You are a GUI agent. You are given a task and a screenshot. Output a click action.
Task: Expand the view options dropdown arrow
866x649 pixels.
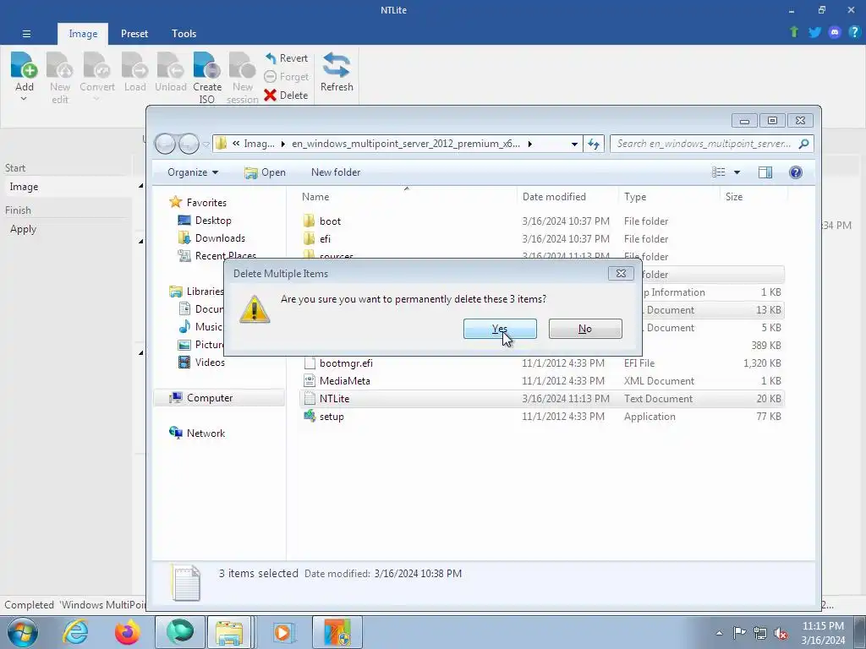(x=737, y=172)
